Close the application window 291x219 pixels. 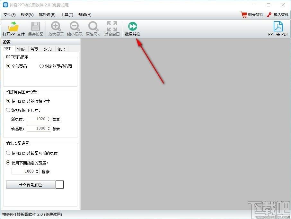283,5
